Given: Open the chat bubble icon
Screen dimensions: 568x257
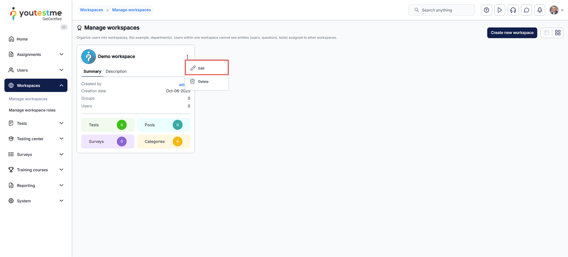Looking at the screenshot, I should point(526,10).
